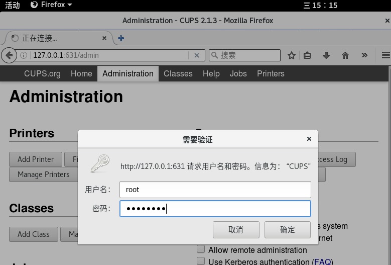Click the key icon in dialog
Viewport: 391px width, 265px height.
click(100, 163)
